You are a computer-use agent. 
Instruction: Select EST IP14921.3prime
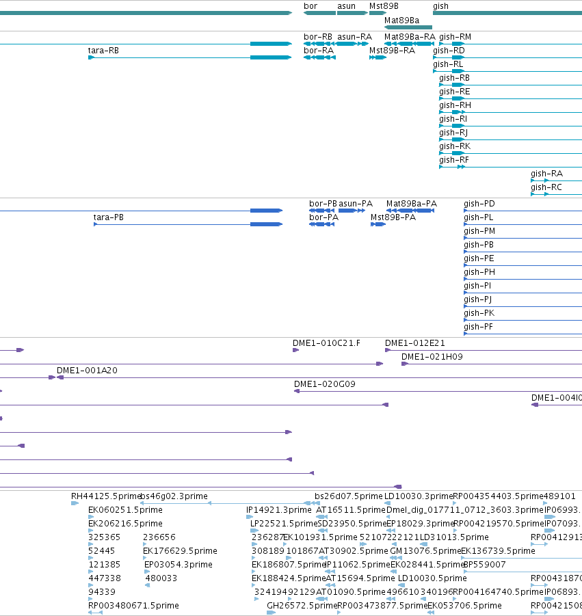click(x=279, y=510)
